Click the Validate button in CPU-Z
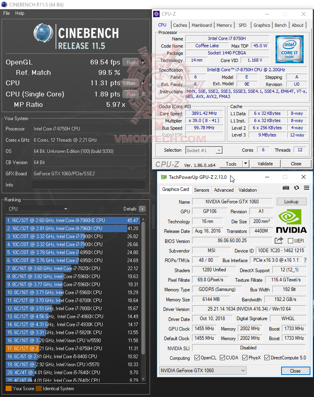 point(265,164)
